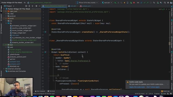Click the Select Opened File target icon

(26, 6)
